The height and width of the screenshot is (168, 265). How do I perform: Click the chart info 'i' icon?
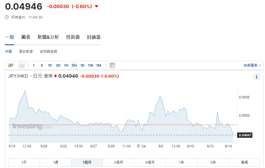[256, 77]
